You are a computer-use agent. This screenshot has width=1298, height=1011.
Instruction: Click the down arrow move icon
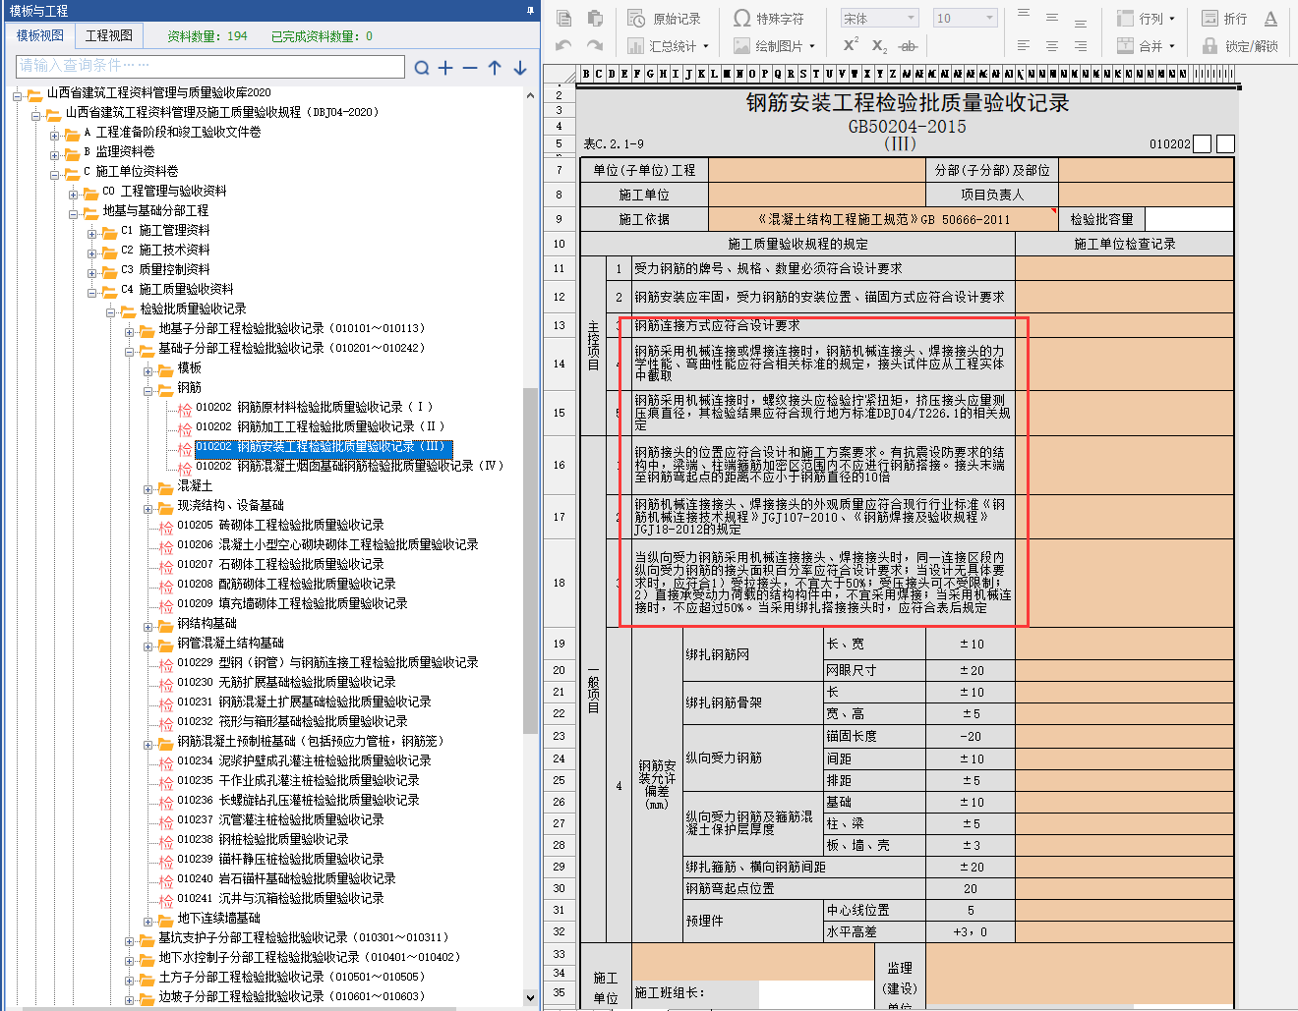[x=520, y=68]
